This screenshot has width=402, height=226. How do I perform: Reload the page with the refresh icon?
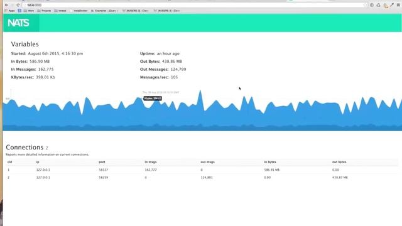pos(18,5)
